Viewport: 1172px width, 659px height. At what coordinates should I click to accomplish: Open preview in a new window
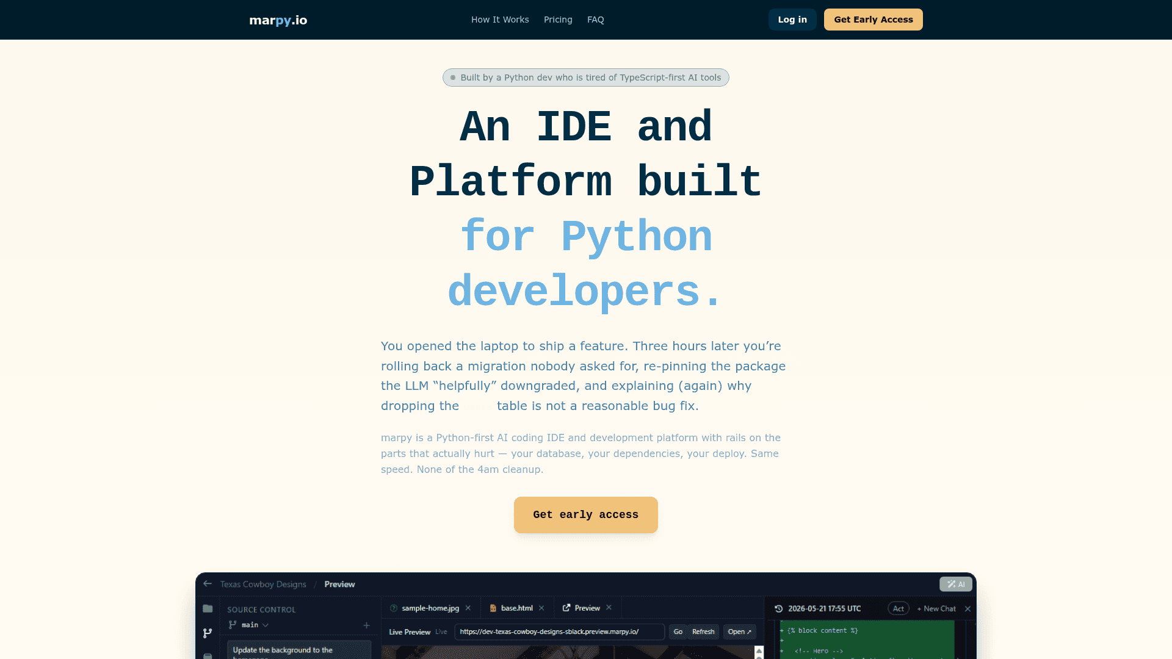pyautogui.click(x=740, y=632)
